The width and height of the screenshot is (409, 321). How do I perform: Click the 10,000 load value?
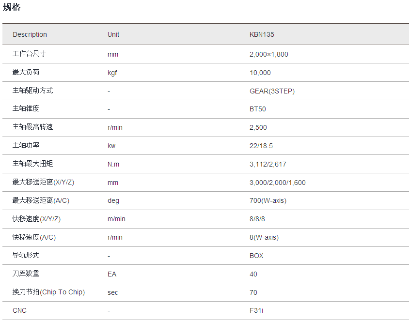coord(260,73)
